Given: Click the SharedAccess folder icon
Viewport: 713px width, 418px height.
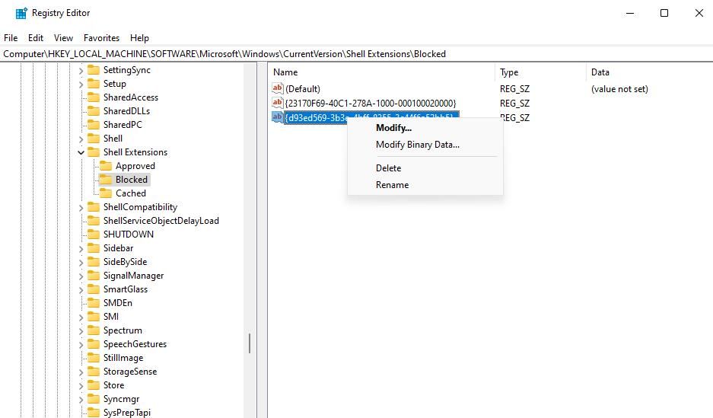Looking at the screenshot, I should (94, 97).
